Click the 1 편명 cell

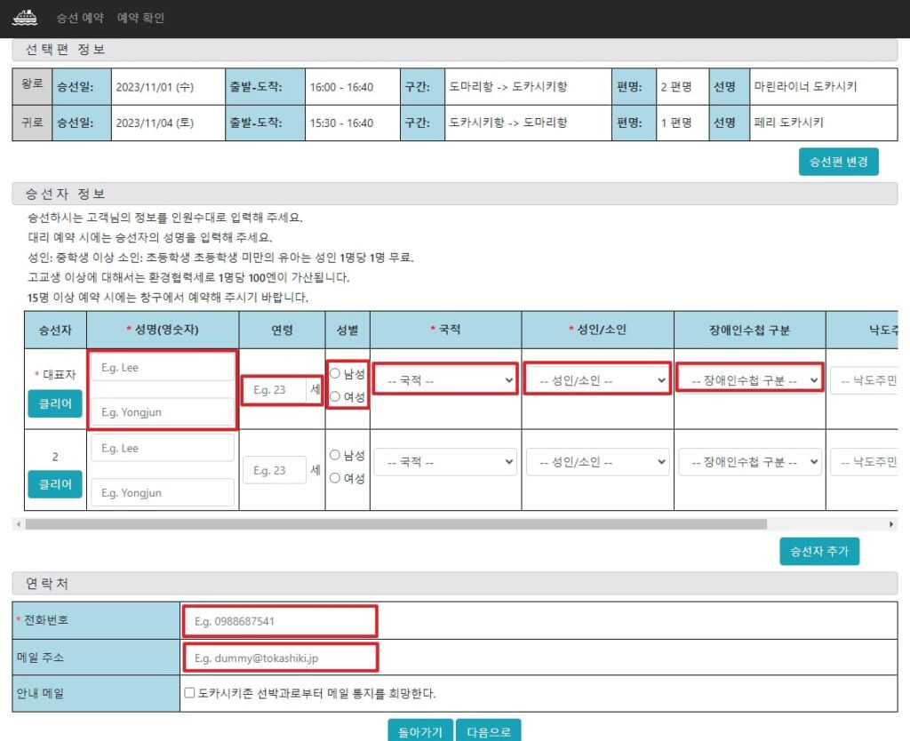point(682,123)
